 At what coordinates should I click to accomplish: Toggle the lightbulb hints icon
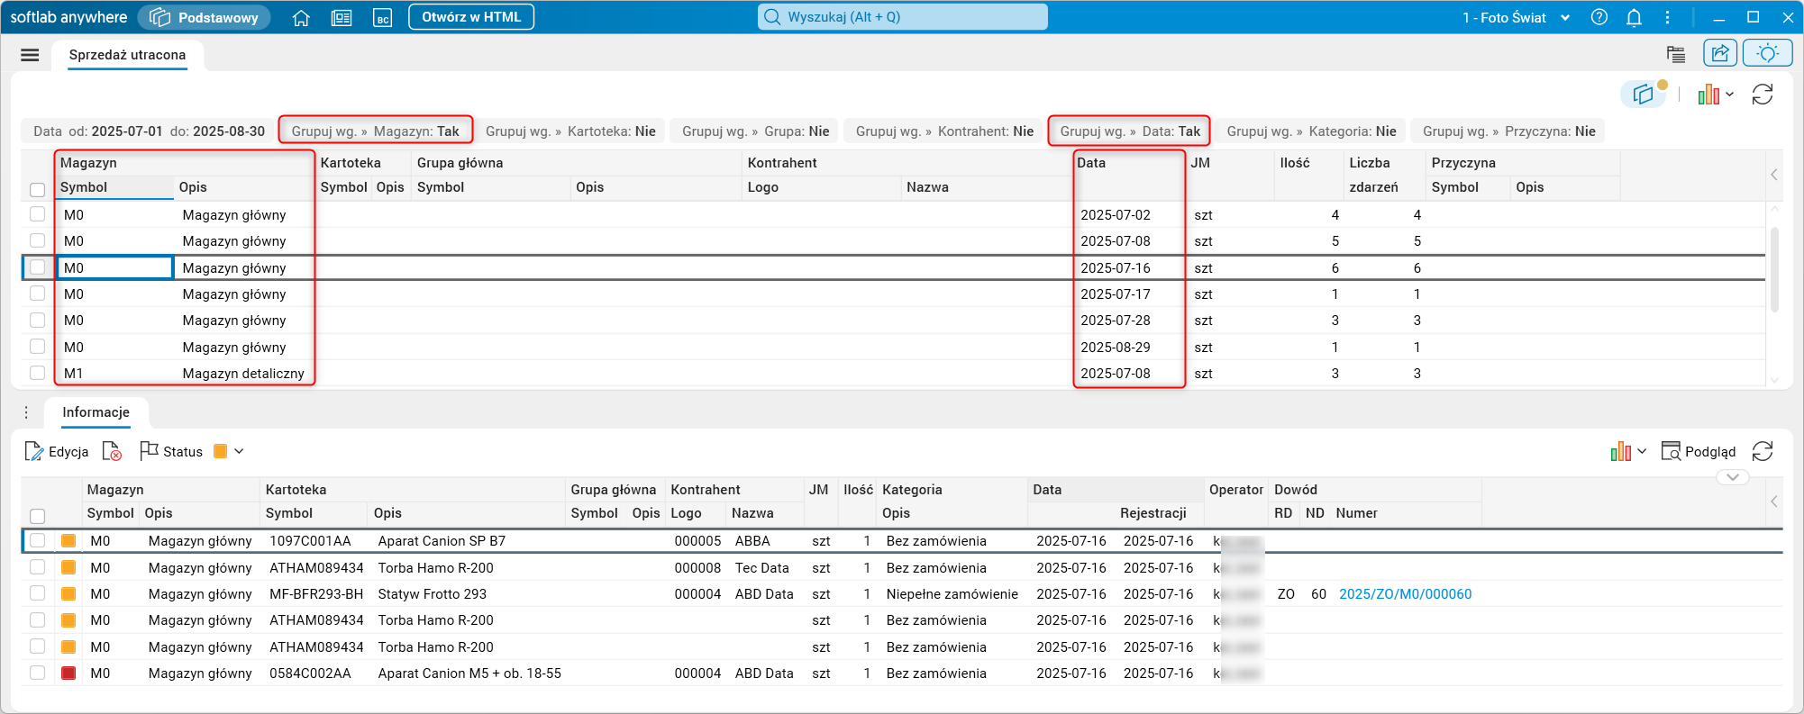[x=1767, y=54]
